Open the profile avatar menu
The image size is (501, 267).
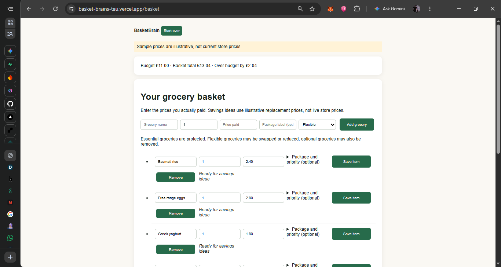(417, 9)
